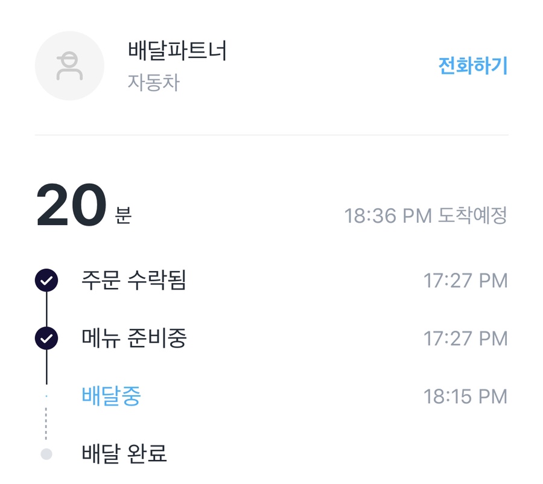543x484 pixels.
Task: Click the 분 unit label
Action: [x=122, y=215]
